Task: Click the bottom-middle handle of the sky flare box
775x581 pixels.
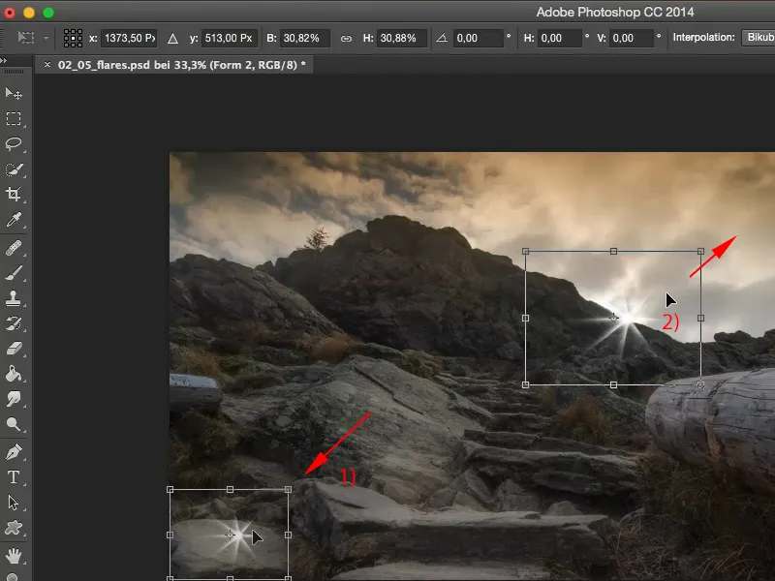Action: [613, 384]
